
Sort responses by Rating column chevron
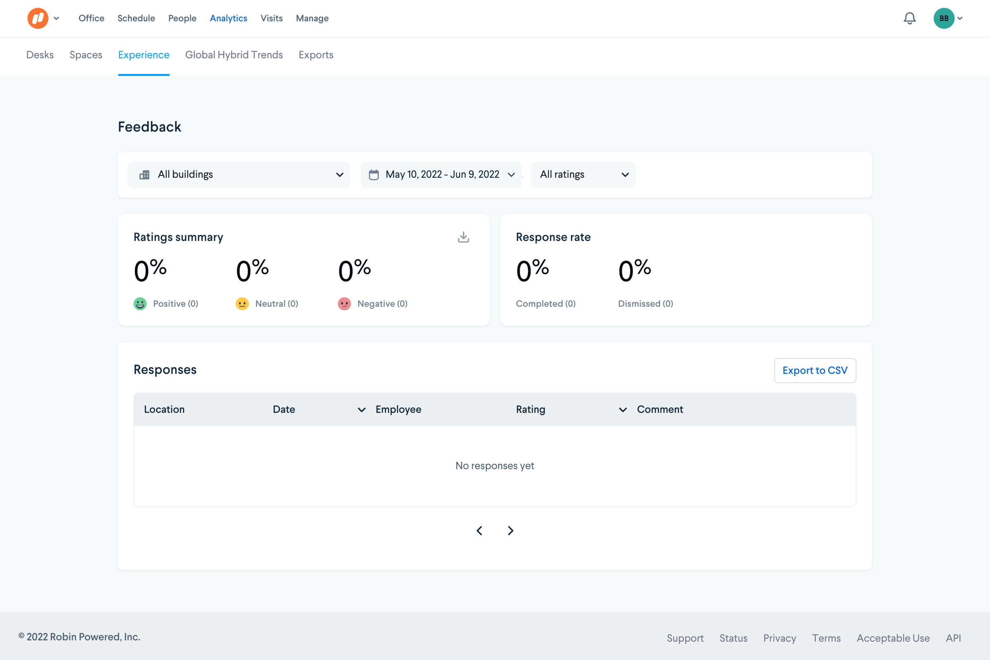(x=623, y=410)
